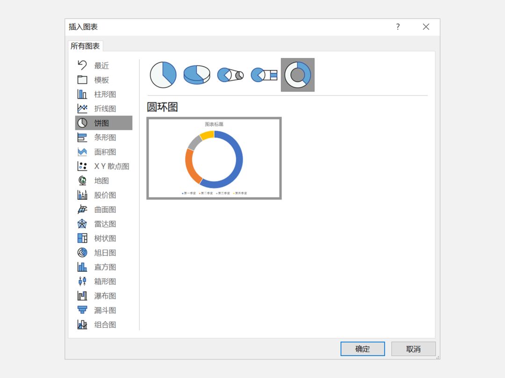
Task: Select the bar-of-pie chart subtype icon
Action: pyautogui.click(x=264, y=75)
